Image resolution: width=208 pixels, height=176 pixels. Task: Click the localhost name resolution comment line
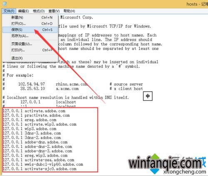pos(66,98)
